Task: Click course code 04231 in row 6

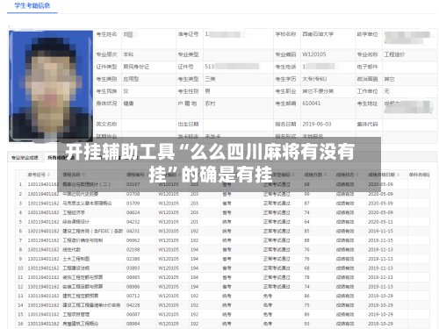Action: pos(133,231)
